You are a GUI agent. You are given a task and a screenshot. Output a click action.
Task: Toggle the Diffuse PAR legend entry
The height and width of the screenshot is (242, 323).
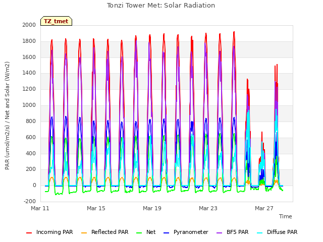point(277,232)
